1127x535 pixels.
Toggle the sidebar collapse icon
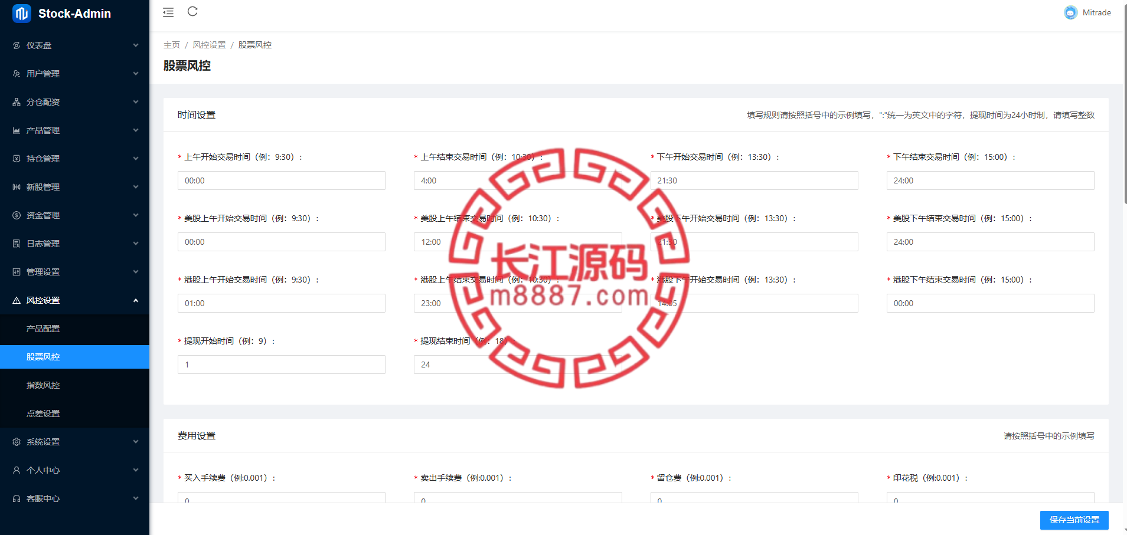coord(168,12)
